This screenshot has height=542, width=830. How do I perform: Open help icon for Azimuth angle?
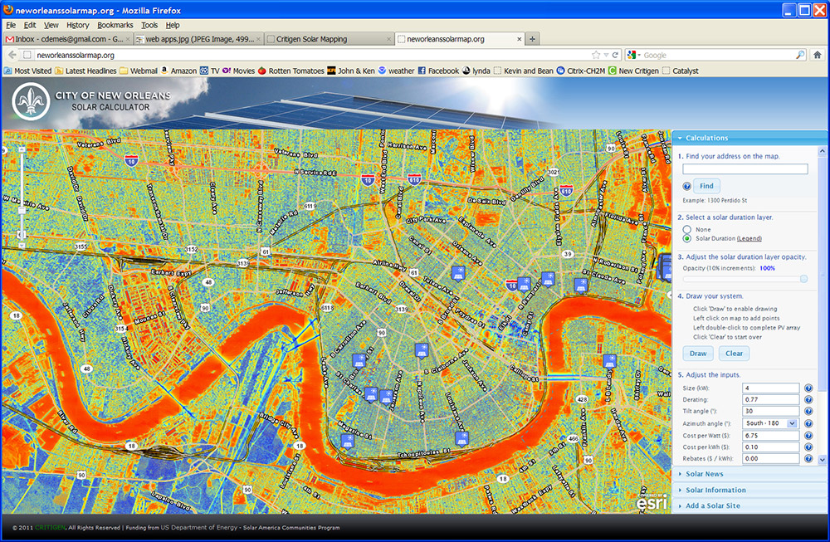click(808, 423)
